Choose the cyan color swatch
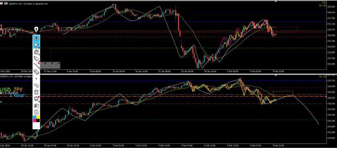 click(x=35, y=117)
